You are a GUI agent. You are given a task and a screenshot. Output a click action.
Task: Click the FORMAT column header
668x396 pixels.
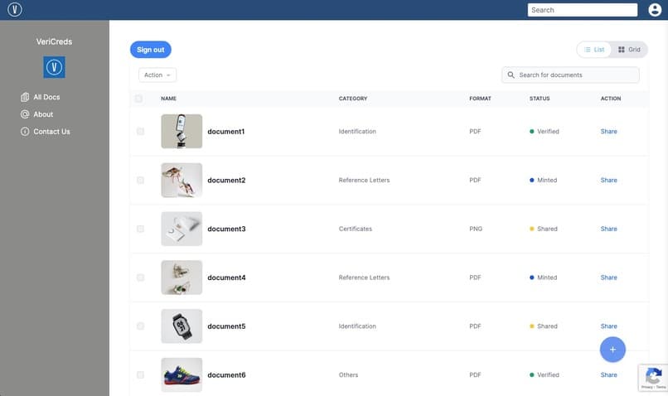pos(480,99)
